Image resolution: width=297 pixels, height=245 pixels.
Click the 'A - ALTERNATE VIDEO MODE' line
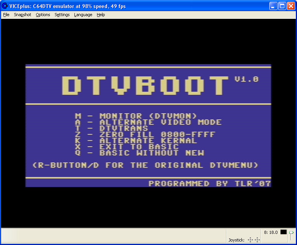(148, 122)
